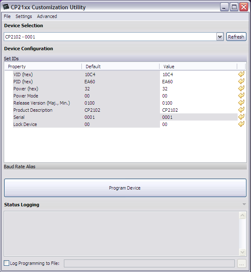The image size is (251, 272).
Task: Open the device selection dropdown arrow
Action: tap(220, 37)
